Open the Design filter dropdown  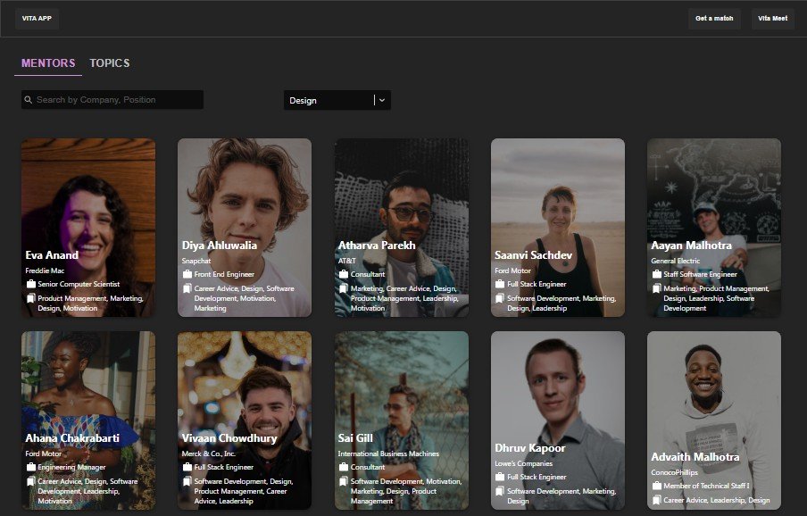(330, 99)
